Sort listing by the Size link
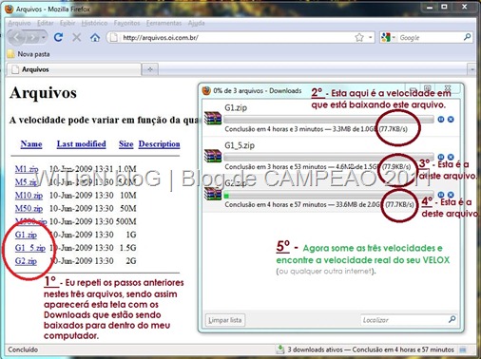The width and height of the screenshot is (481, 359). click(125, 144)
